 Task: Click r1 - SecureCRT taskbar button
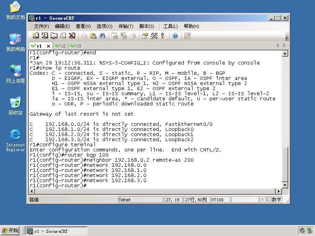pos(56,231)
